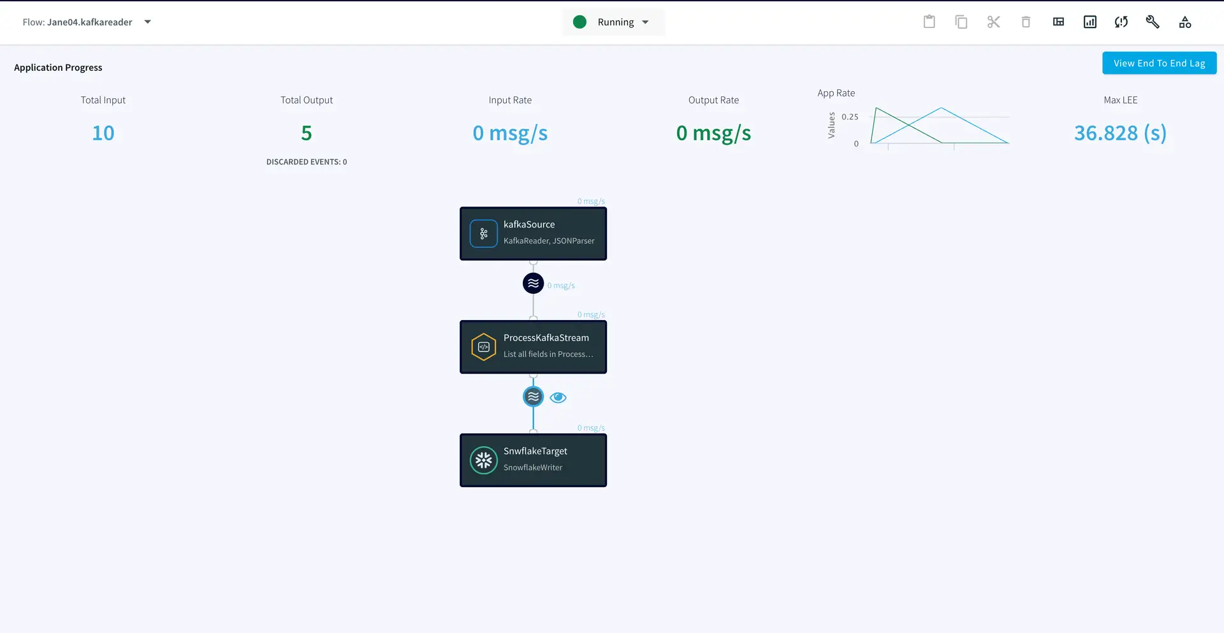Open the wrench configuration icon

(1153, 22)
